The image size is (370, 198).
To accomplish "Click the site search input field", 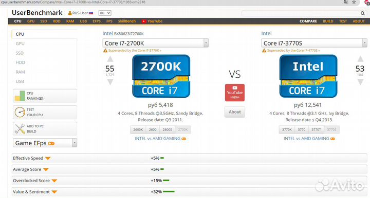I will coord(301,13).
